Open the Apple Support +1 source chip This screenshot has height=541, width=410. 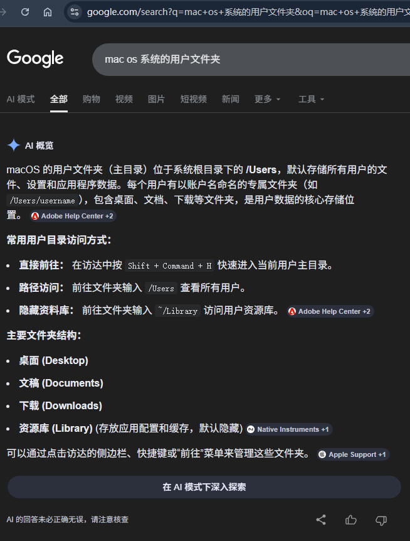353,454
